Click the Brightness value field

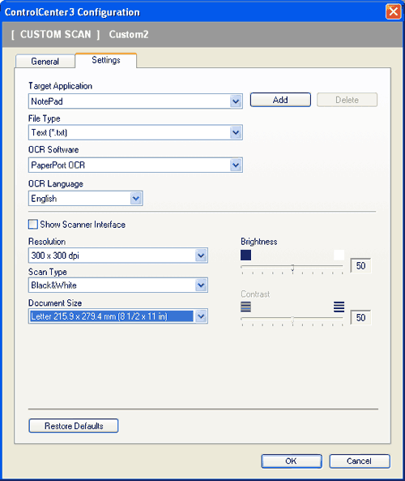(x=360, y=266)
